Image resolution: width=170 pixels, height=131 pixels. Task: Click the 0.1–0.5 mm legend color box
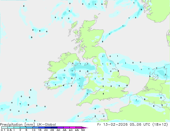5,128
